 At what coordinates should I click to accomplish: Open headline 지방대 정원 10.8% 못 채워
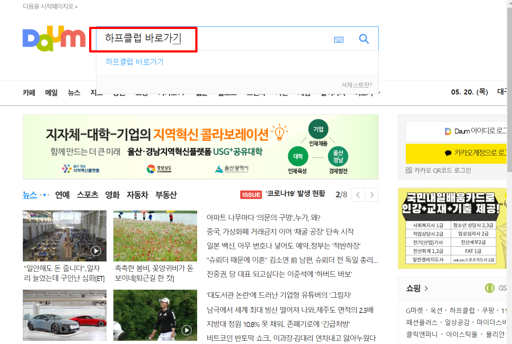click(x=278, y=324)
